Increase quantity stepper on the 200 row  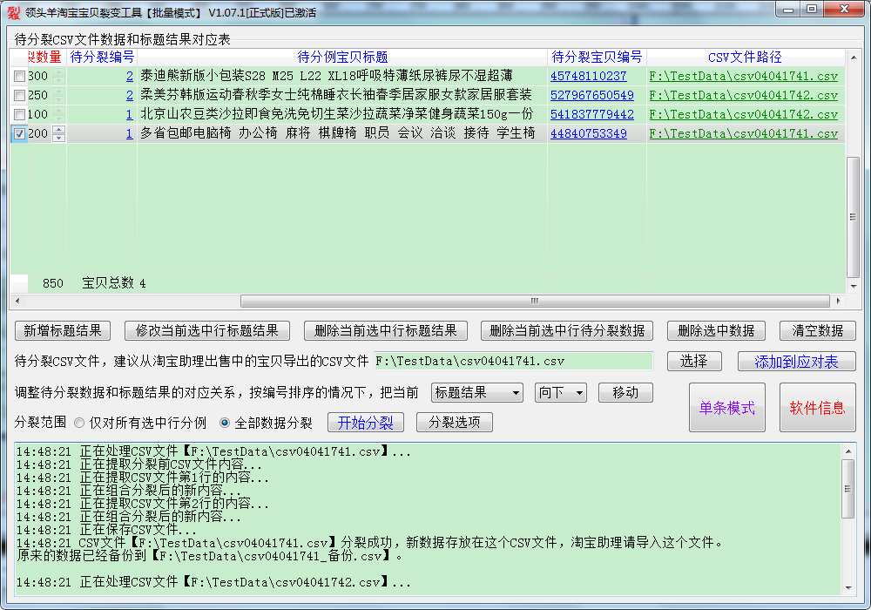click(58, 130)
